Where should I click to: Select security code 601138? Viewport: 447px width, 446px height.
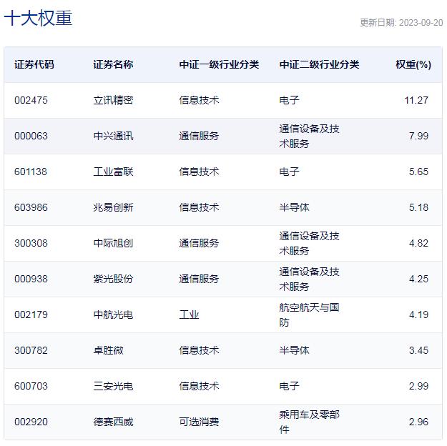click(31, 172)
